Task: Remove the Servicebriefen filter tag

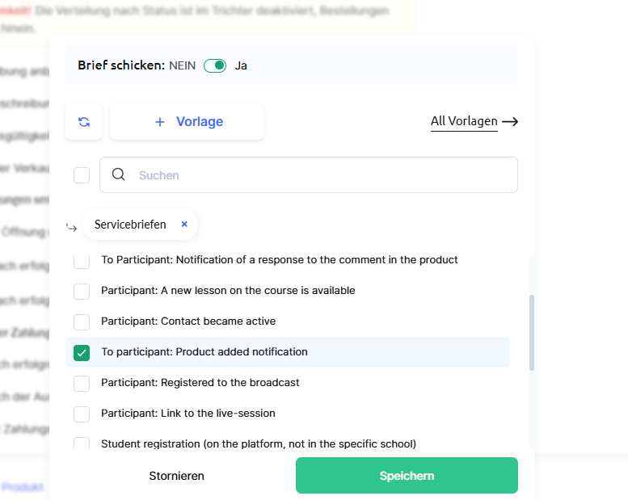Action: coord(184,225)
